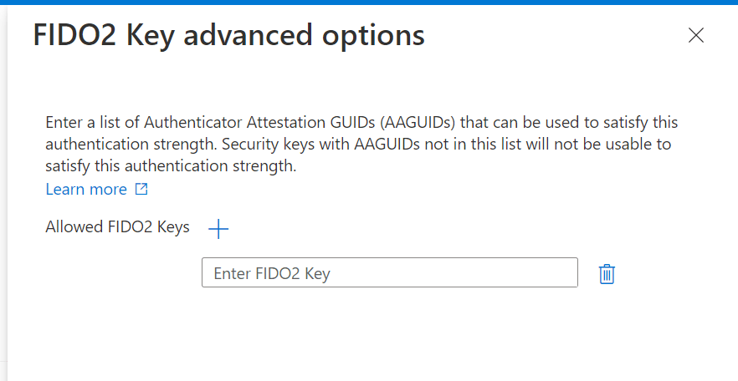Click 'satisfy this authentication strength.' text line
Viewport: 738px width, 381px height.
click(x=171, y=166)
